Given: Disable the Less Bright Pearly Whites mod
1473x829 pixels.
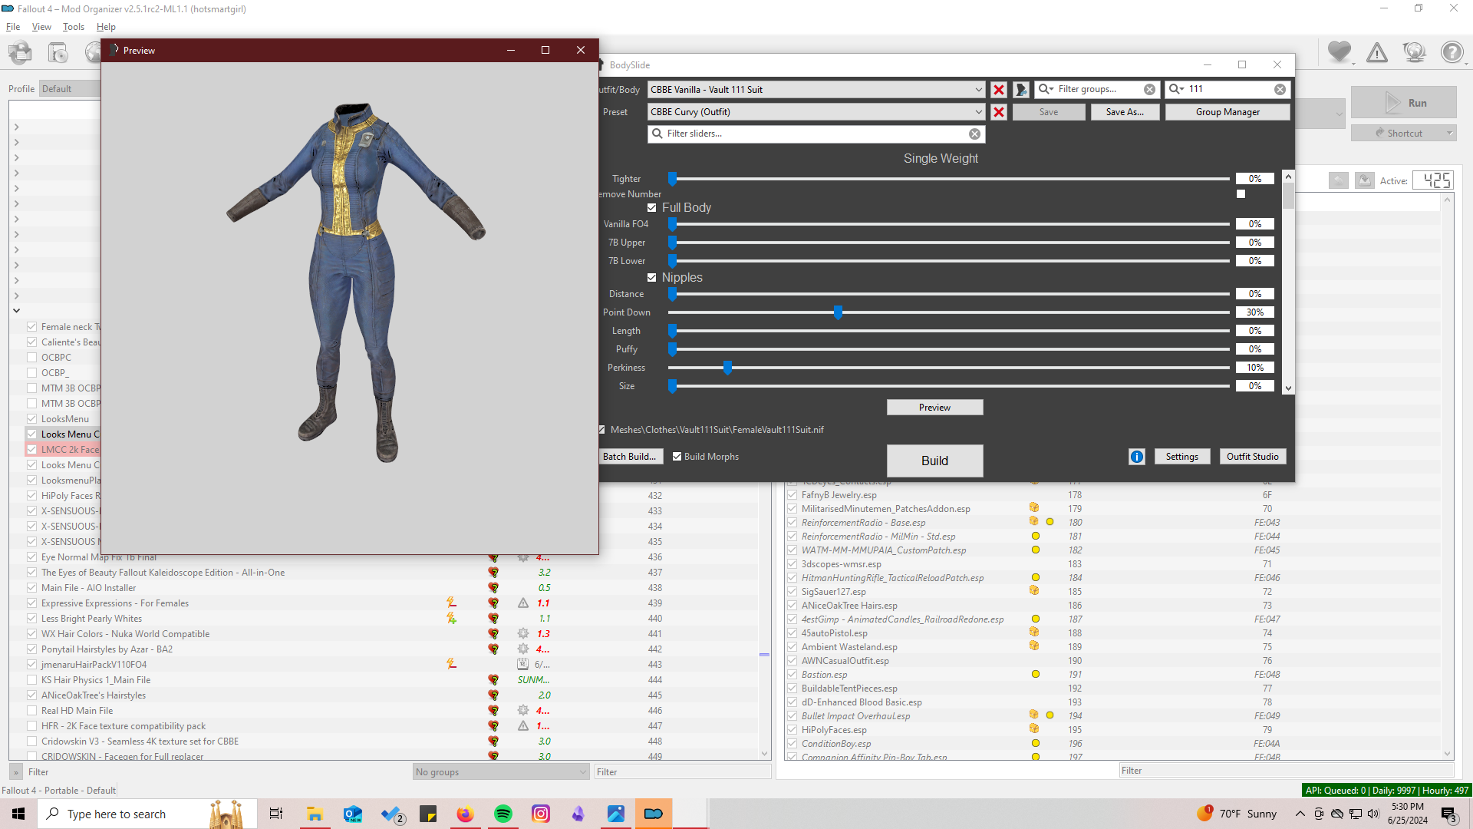Looking at the screenshot, I should pyautogui.click(x=32, y=619).
